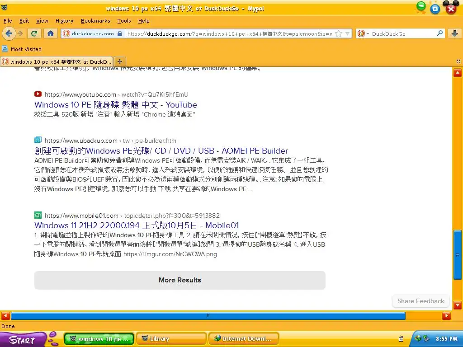Image resolution: width=463 pixels, height=347 pixels.
Task: Go back with the Back arrow button
Action: tap(9, 33)
